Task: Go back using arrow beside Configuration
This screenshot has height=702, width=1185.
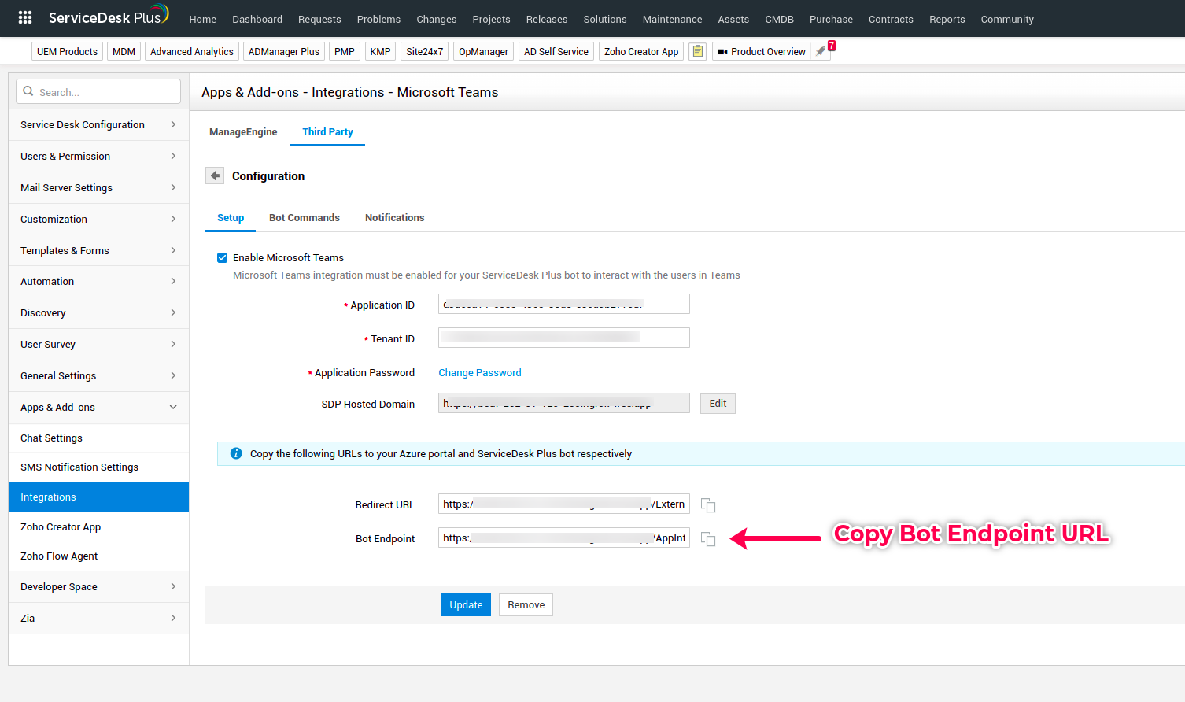Action: point(215,175)
